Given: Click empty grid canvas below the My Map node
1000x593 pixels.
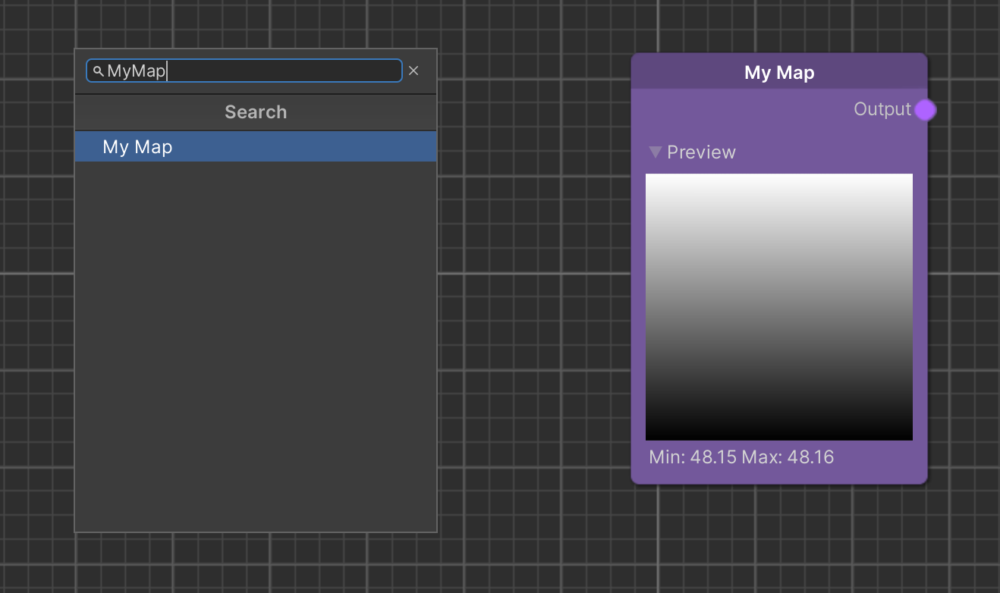Looking at the screenshot, I should (x=778, y=538).
